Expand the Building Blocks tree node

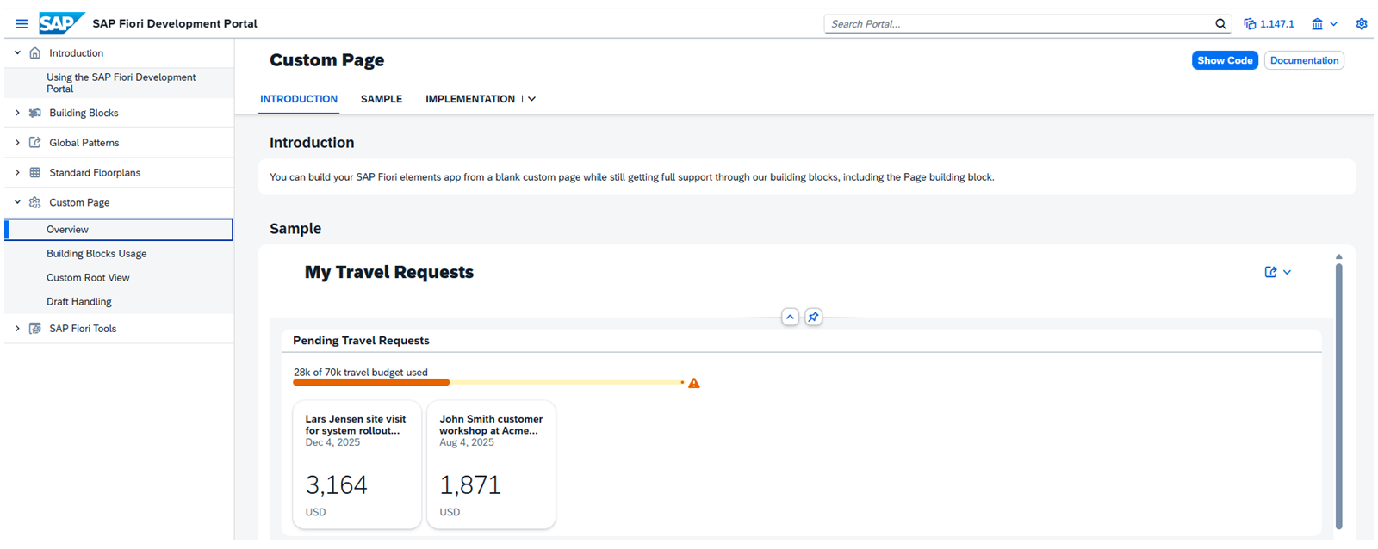(17, 113)
